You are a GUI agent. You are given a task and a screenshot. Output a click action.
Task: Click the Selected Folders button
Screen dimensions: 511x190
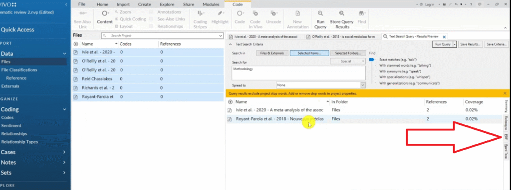(x=348, y=53)
